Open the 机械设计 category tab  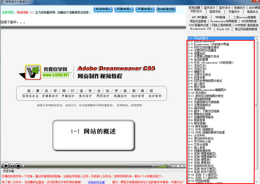click(x=240, y=8)
